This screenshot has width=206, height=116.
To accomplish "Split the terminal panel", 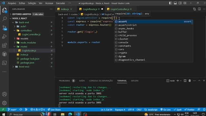I will pyautogui.click(x=185, y=81).
